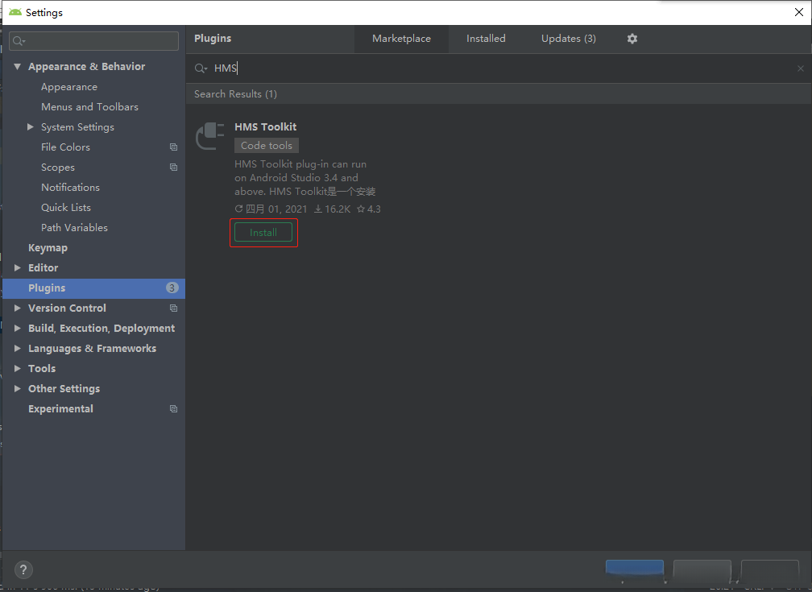Select File Colors settings
812x592 pixels.
65,147
